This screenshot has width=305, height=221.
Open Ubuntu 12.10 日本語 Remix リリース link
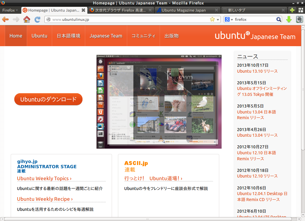click(256, 156)
